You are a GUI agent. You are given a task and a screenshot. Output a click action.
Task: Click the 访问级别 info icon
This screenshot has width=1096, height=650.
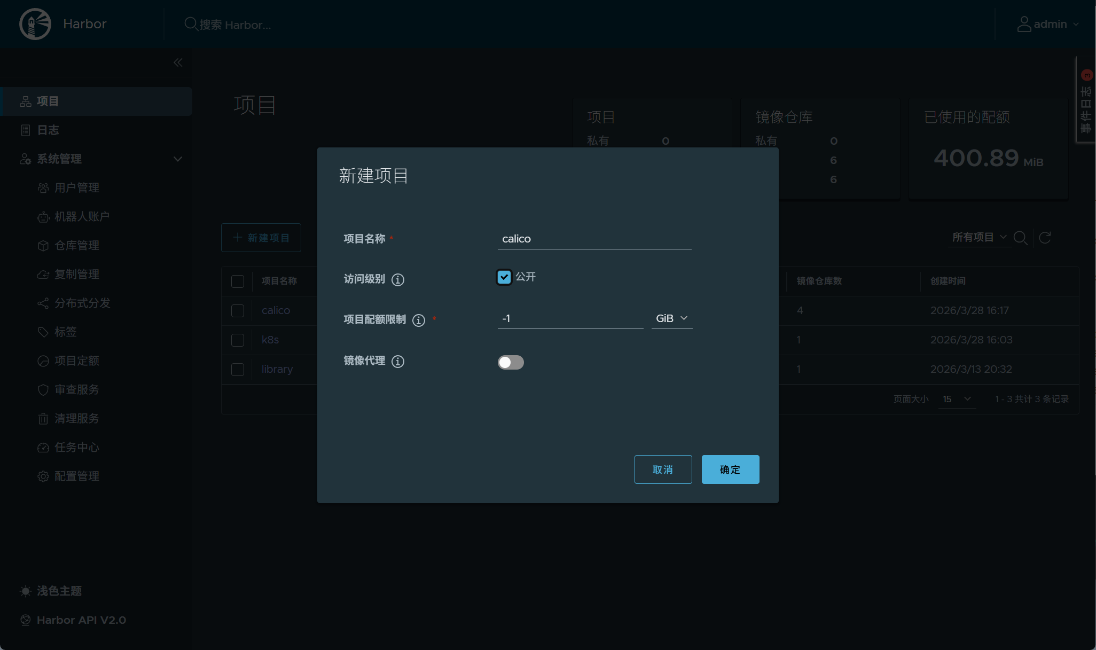[x=398, y=279]
